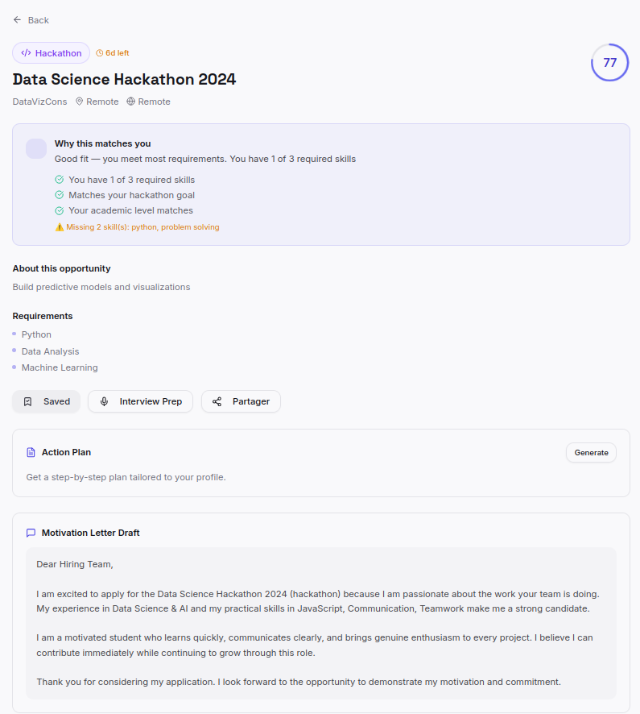
Task: Toggle the Saved bookmark button
Action: pyautogui.click(x=46, y=401)
